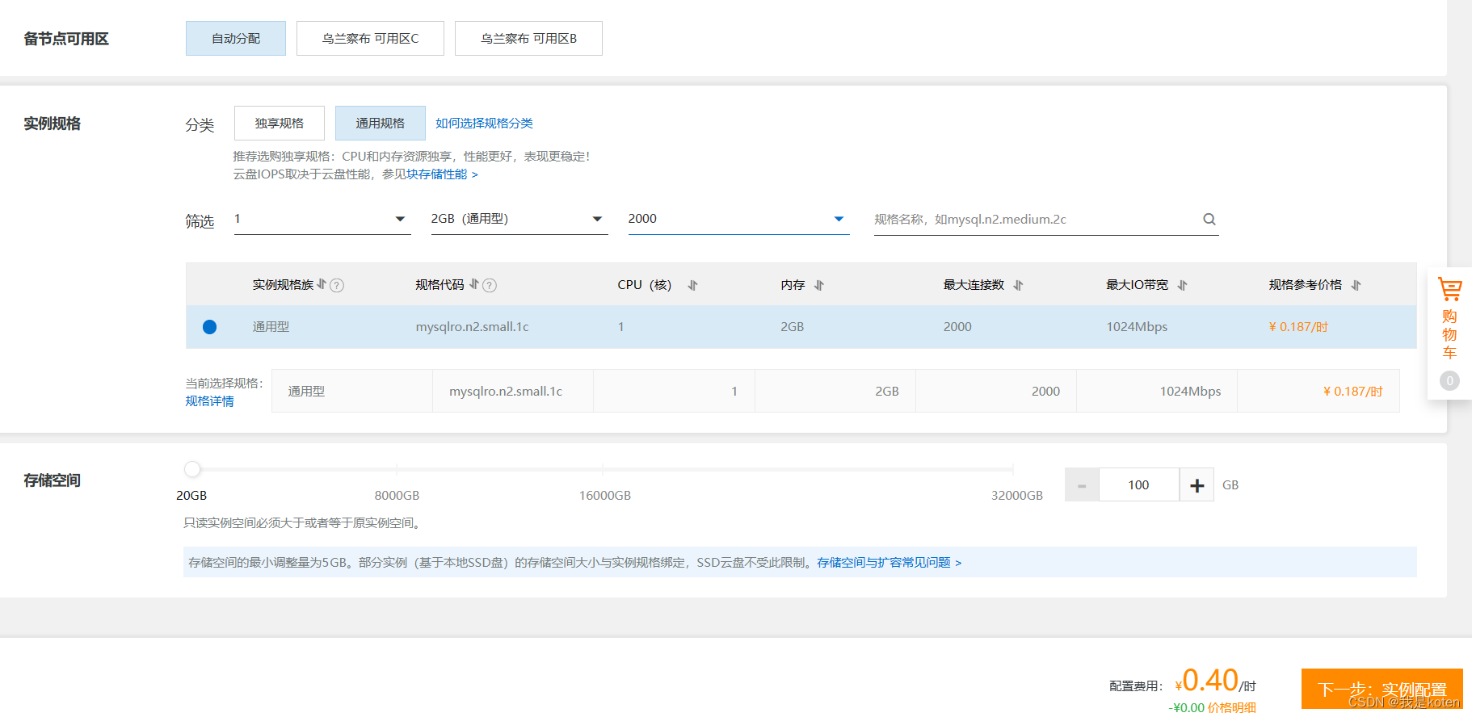Select 自动分配 availability zone option
This screenshot has height=717, width=1472.
(236, 39)
